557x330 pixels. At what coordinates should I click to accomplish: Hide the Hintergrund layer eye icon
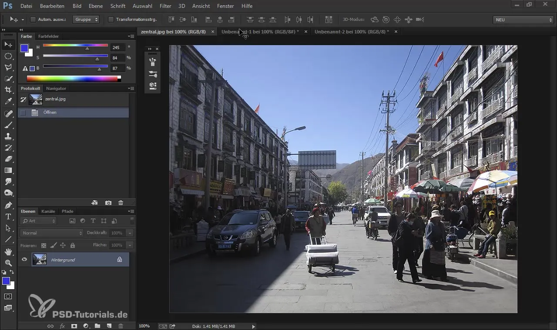(x=24, y=260)
